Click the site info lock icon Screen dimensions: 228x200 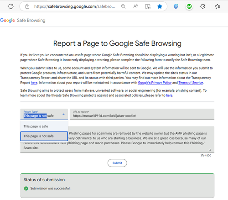click(x=27, y=6)
